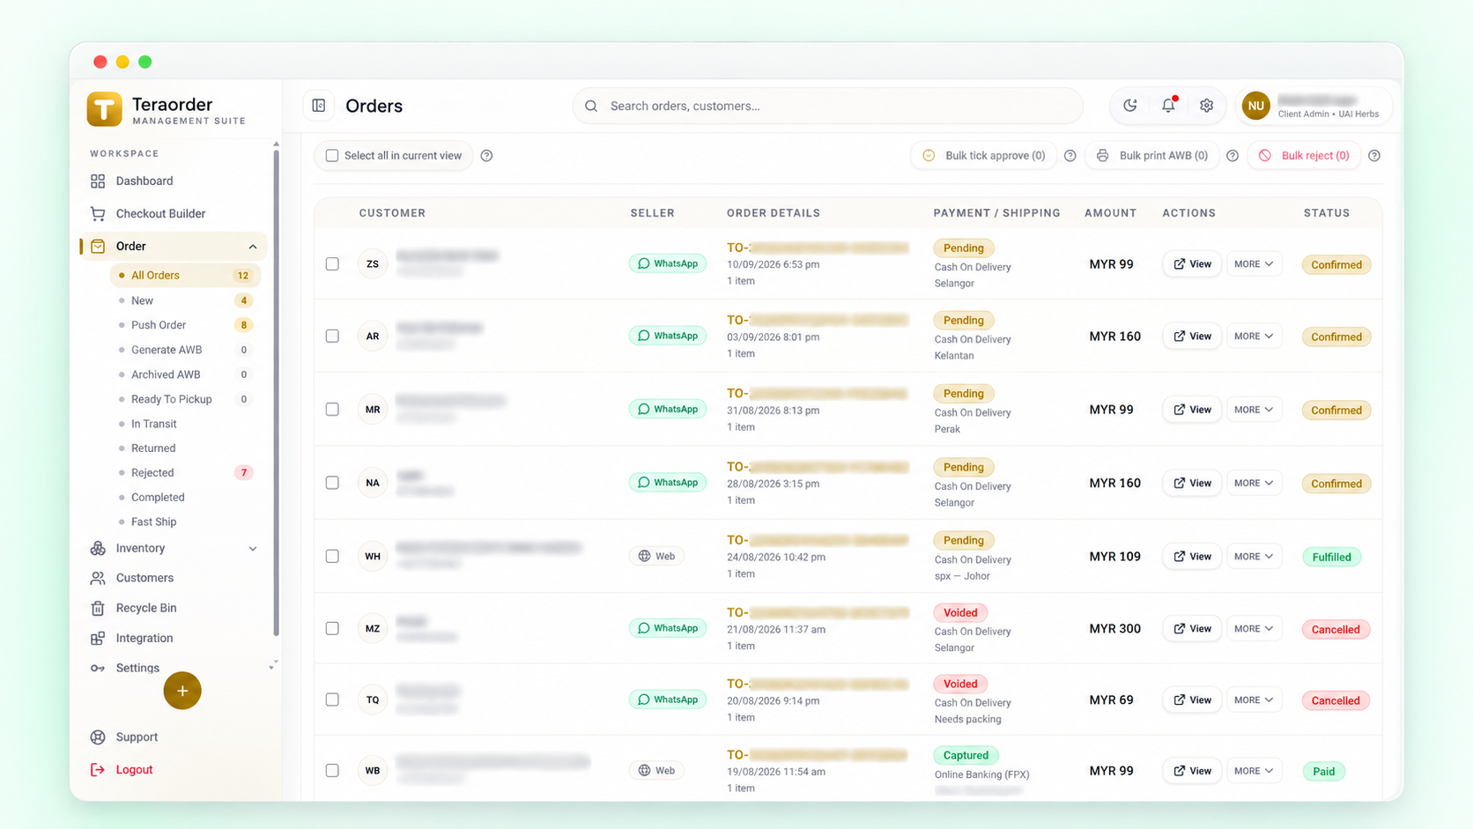The width and height of the screenshot is (1473, 829).
Task: Open the settings gear in header
Action: click(1206, 106)
